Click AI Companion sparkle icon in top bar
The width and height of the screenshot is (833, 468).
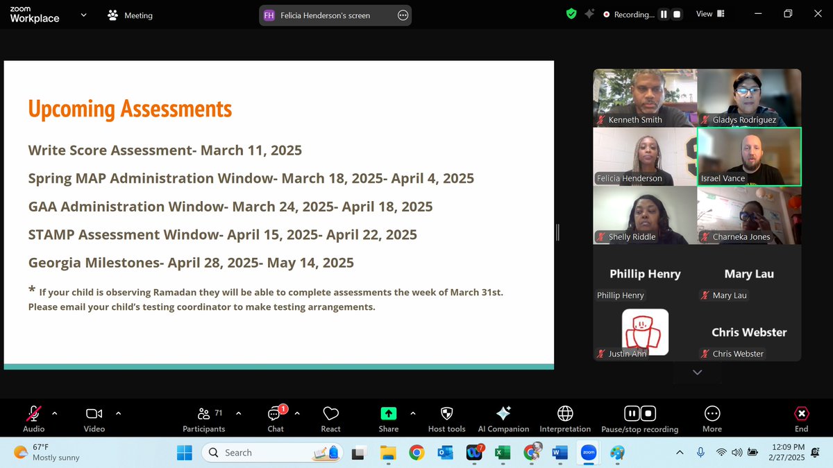coord(589,14)
